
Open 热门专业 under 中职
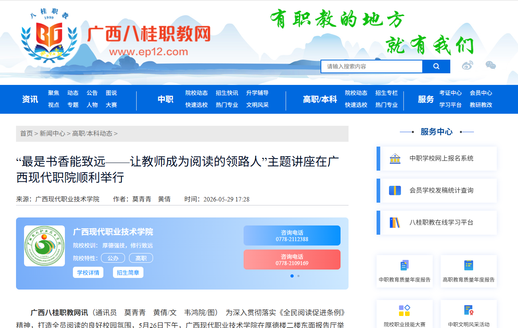click(x=227, y=105)
